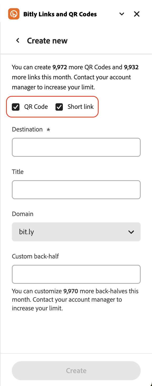This screenshot has height=386, width=152.
Task: Click the QR Code checkbox label text
Action: 36,107
